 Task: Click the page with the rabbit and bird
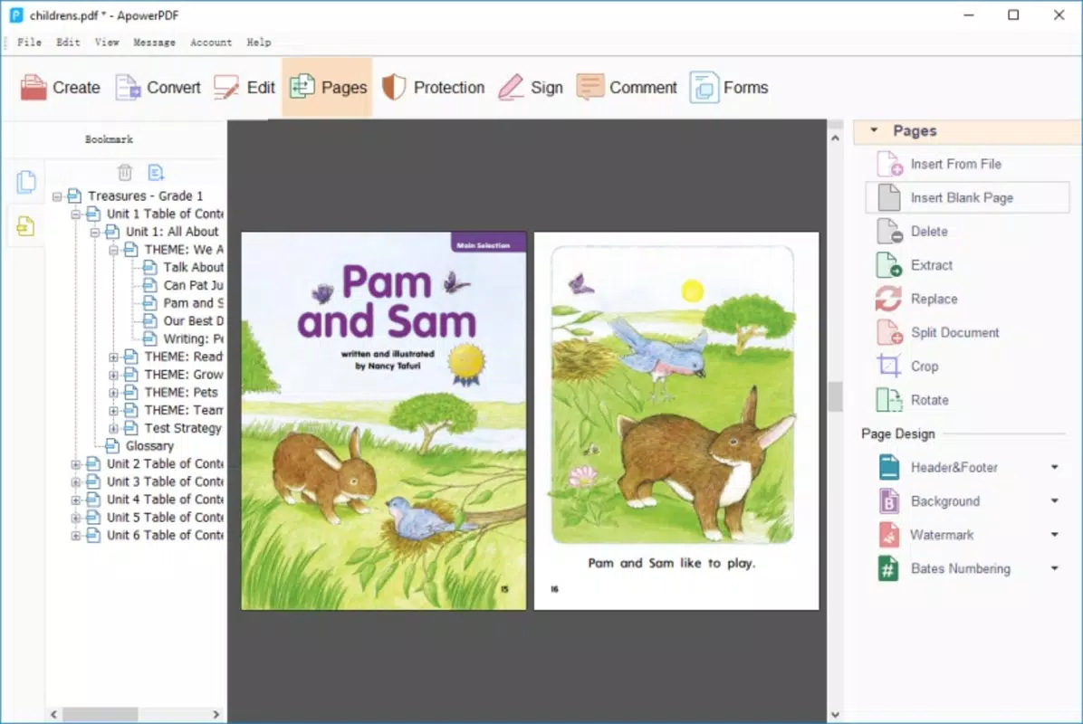(x=676, y=421)
